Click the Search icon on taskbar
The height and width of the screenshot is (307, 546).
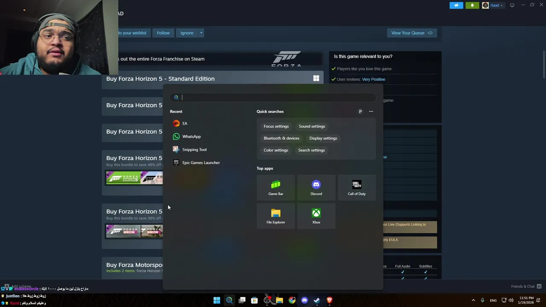pos(229,300)
